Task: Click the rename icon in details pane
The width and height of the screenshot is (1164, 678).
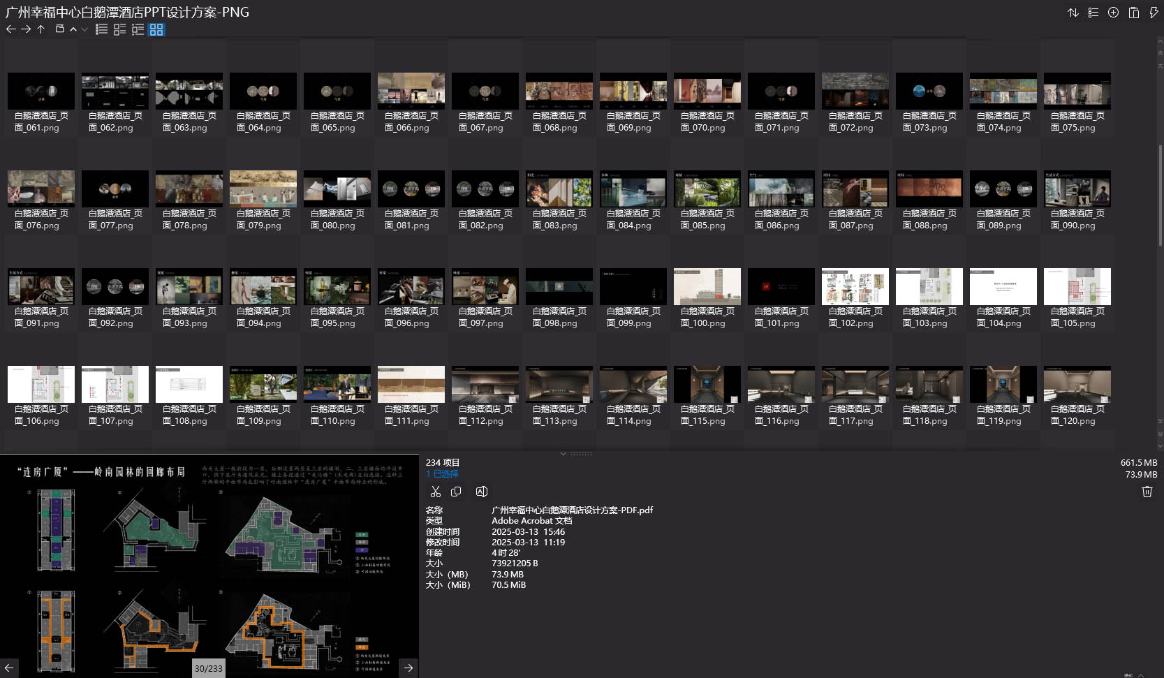Action: click(x=481, y=492)
